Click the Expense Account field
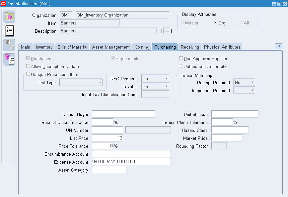The height and width of the screenshot is (197, 288). [131, 162]
